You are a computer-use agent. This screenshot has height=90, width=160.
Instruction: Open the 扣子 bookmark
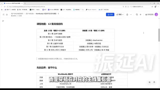(x=44, y=9)
